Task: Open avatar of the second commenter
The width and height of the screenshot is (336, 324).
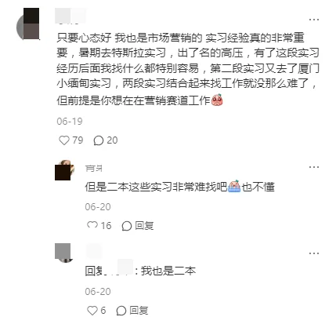Action: point(65,170)
